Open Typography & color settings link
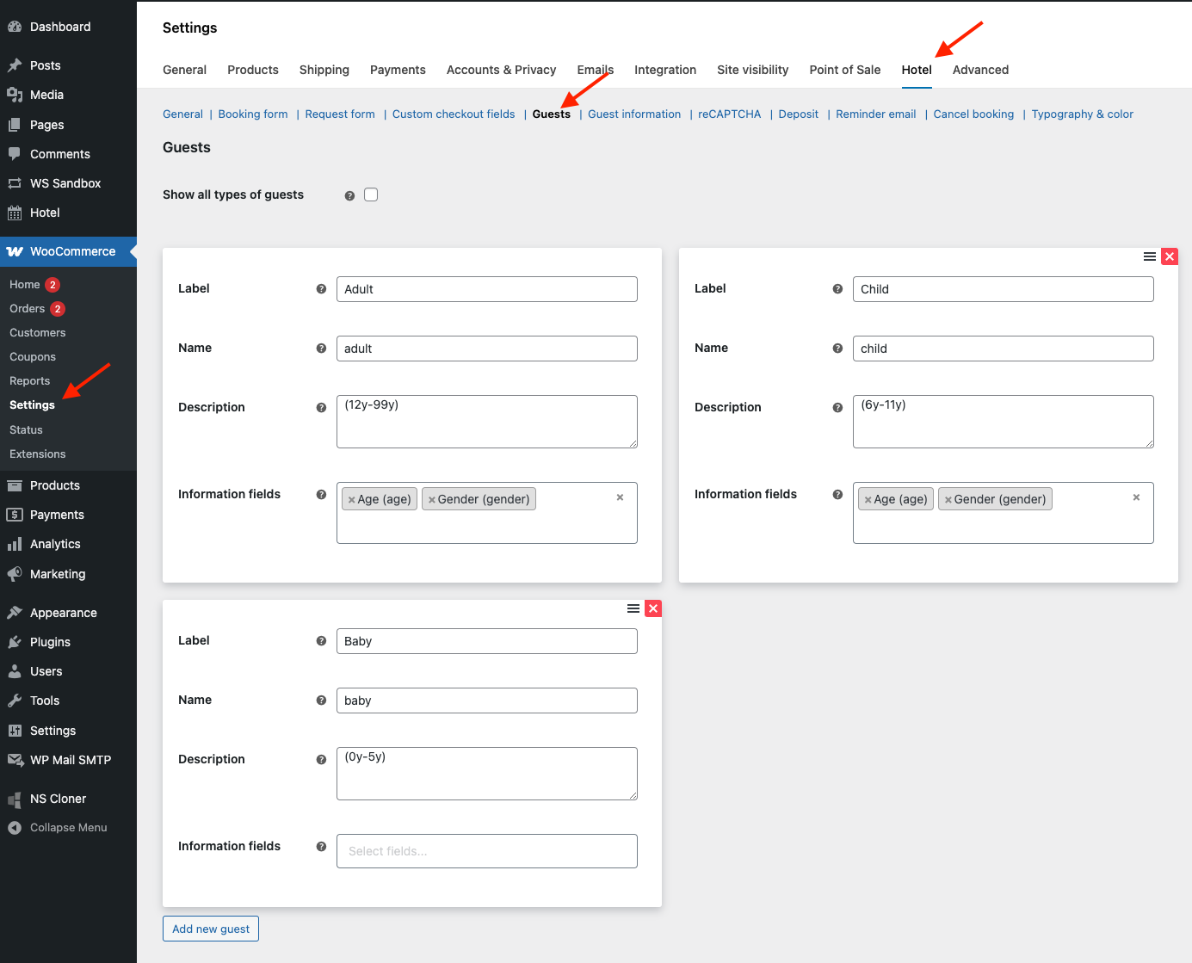This screenshot has width=1192, height=963. click(1082, 114)
